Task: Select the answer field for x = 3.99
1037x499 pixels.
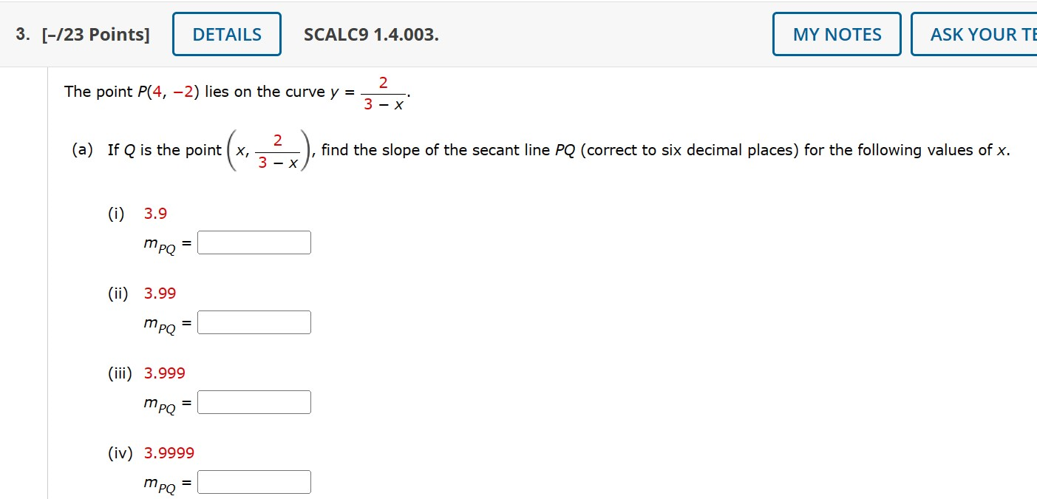Action: [x=254, y=322]
